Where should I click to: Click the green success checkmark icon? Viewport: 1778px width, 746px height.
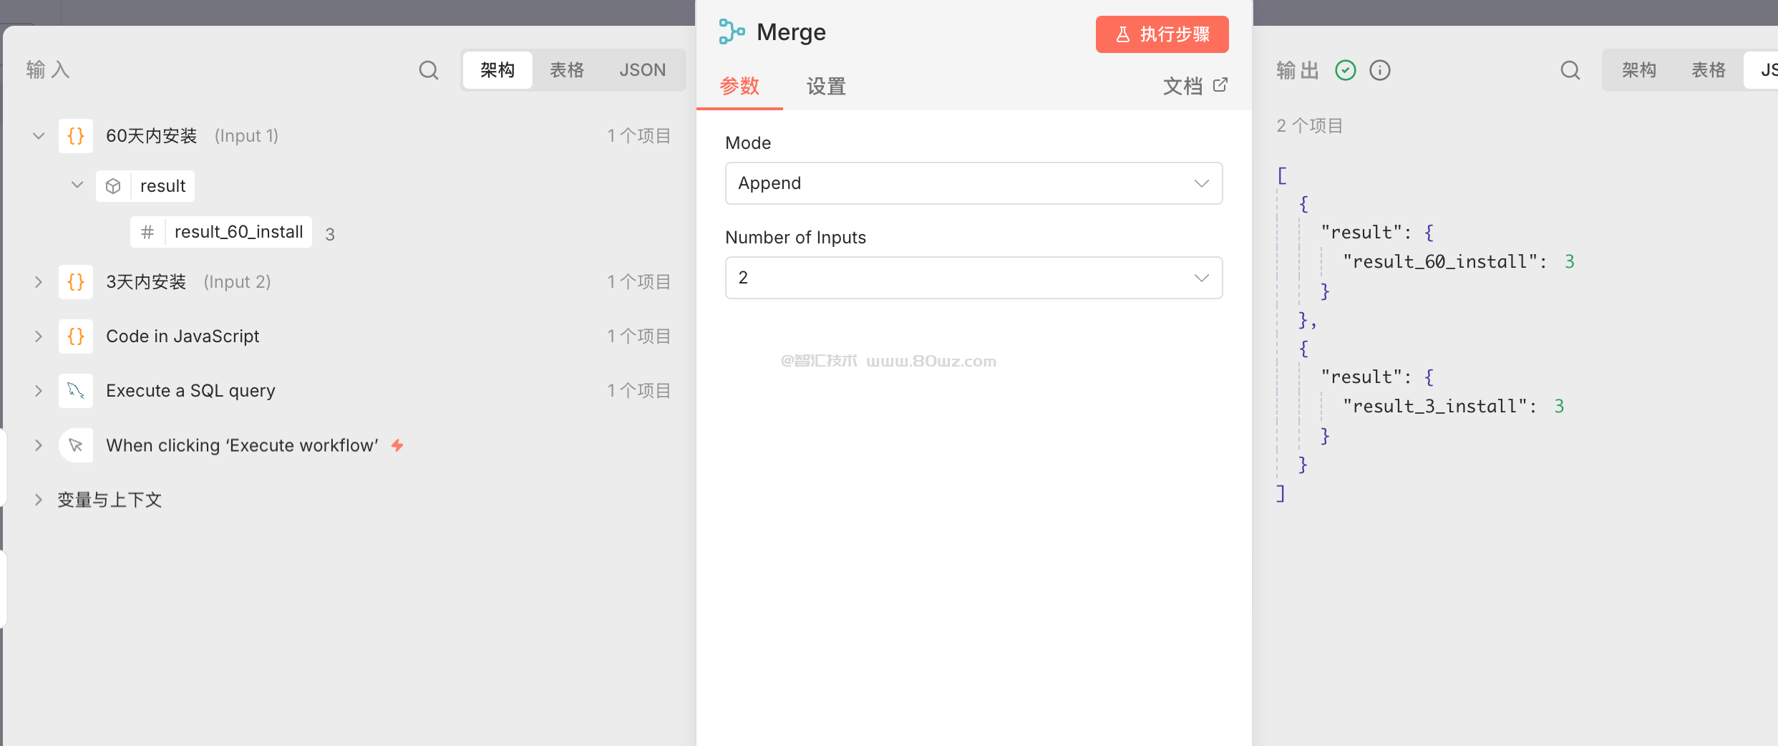pyautogui.click(x=1345, y=70)
